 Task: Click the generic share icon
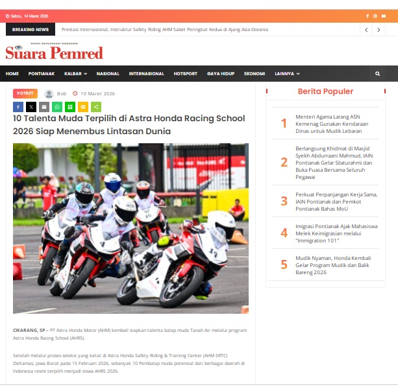click(x=96, y=107)
